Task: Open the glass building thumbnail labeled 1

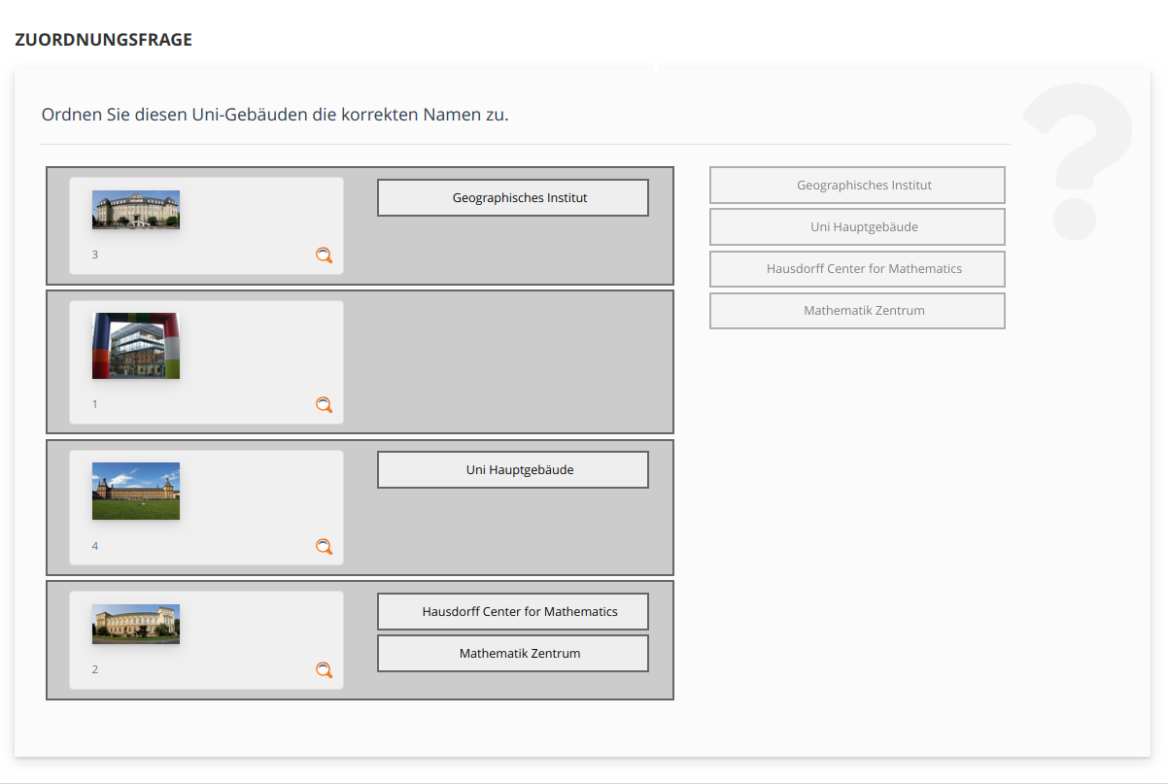Action: [x=136, y=346]
